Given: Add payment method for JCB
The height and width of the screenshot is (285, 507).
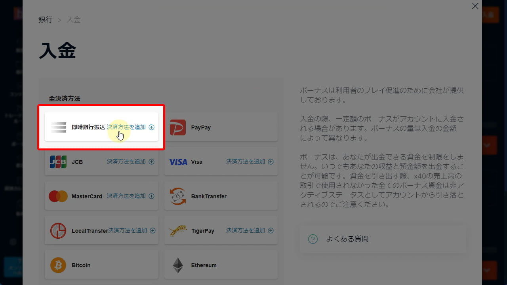Looking at the screenshot, I should pos(126,161).
